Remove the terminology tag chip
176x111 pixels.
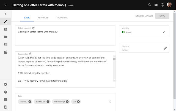click(x=67, y=102)
